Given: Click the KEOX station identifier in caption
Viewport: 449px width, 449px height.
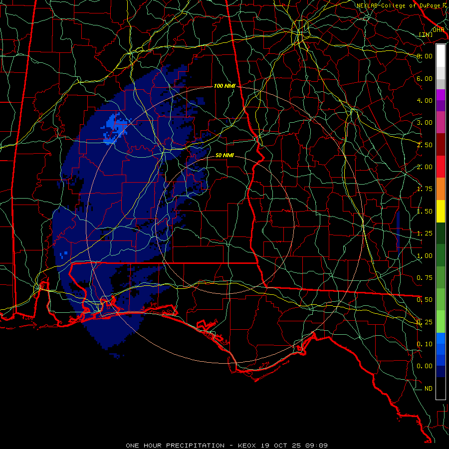Looking at the screenshot, I should [x=247, y=446].
